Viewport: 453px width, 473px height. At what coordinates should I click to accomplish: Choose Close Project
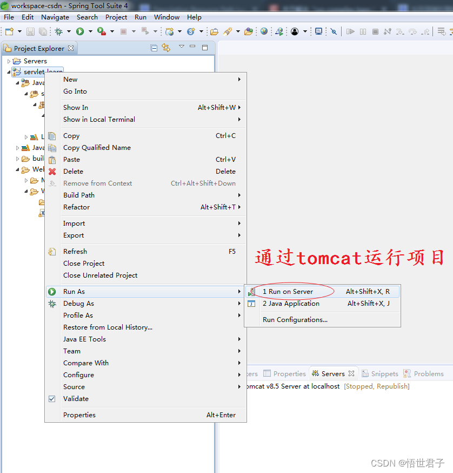(145, 264)
